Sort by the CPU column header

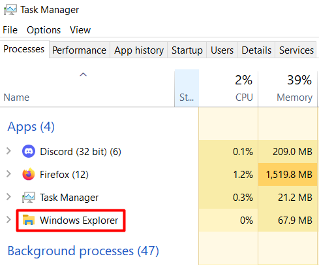coord(228,88)
